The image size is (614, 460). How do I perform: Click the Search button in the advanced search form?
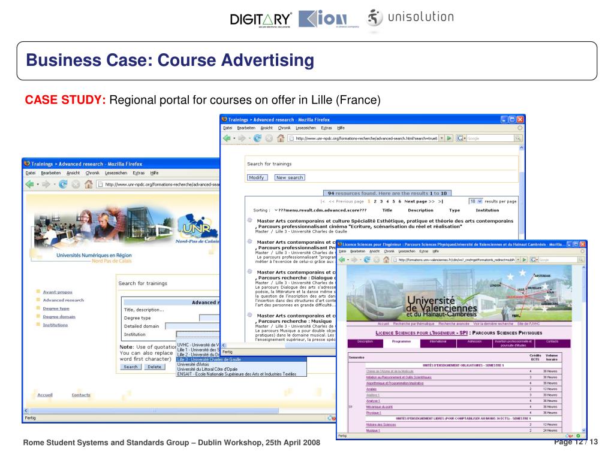(x=131, y=367)
